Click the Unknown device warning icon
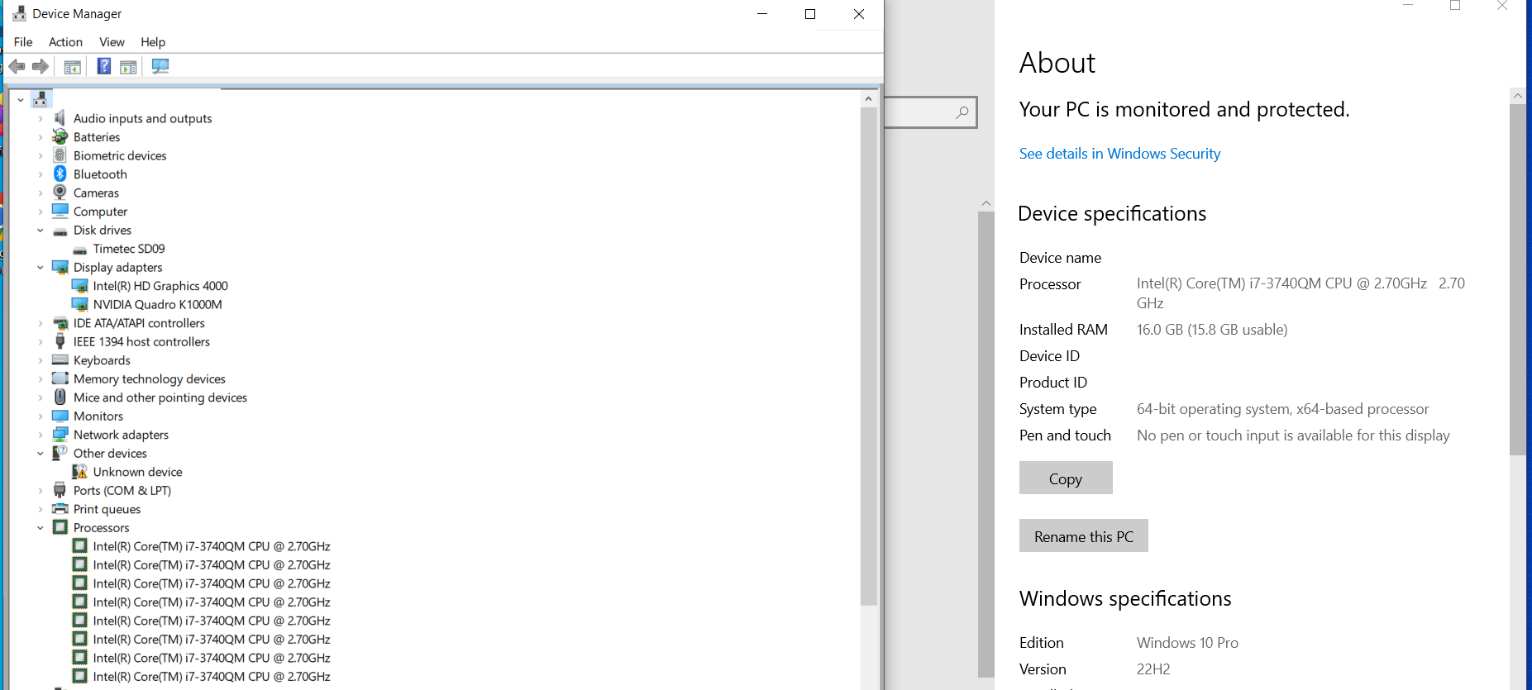Viewport: 1532px width, 690px height. point(79,471)
